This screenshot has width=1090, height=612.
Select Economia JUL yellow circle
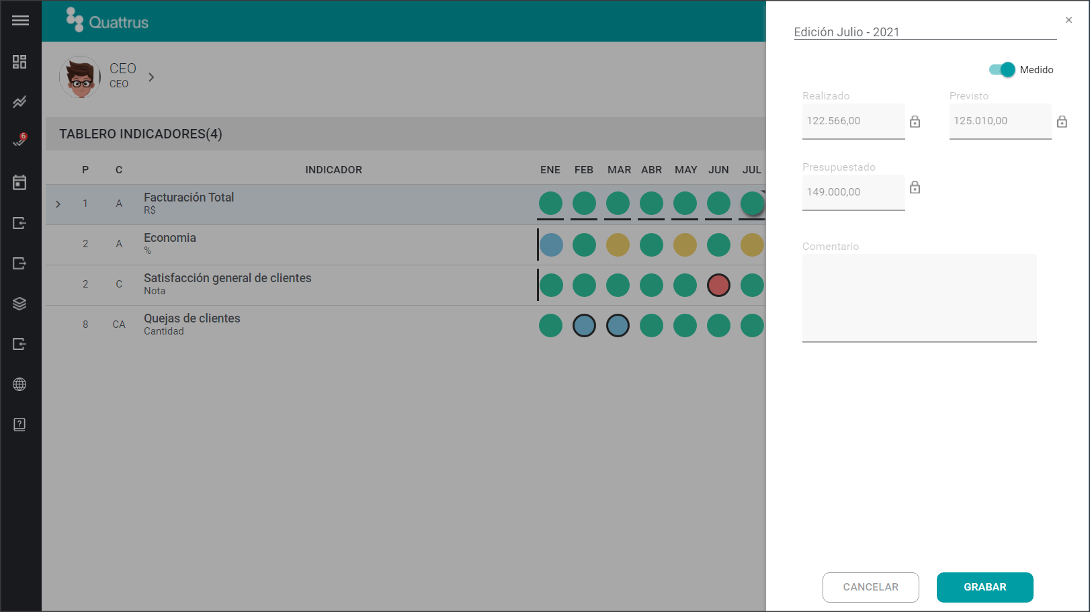tap(752, 245)
